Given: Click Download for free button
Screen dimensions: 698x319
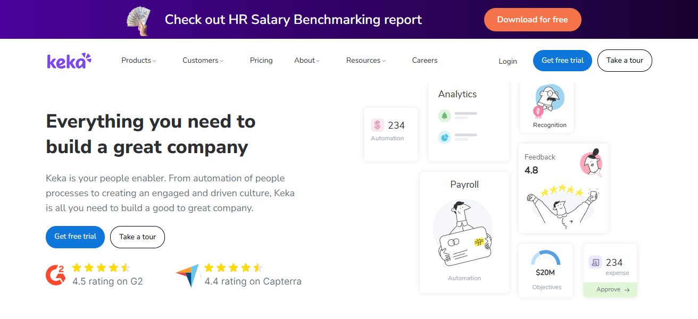Looking at the screenshot, I should coord(532,20).
